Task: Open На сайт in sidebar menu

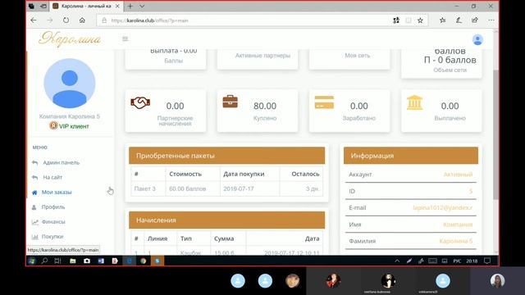Action: point(52,177)
